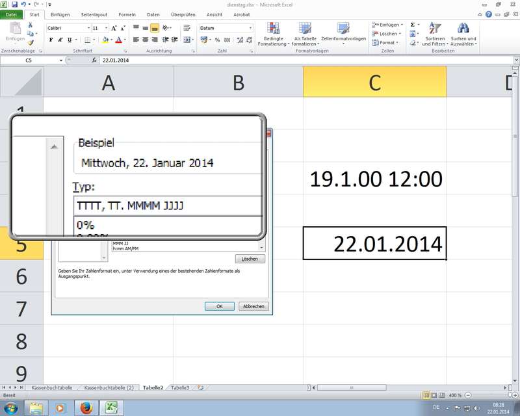Center the cell text horizontally
Screen dimensions: 520x416
pyautogui.click(x=145, y=40)
